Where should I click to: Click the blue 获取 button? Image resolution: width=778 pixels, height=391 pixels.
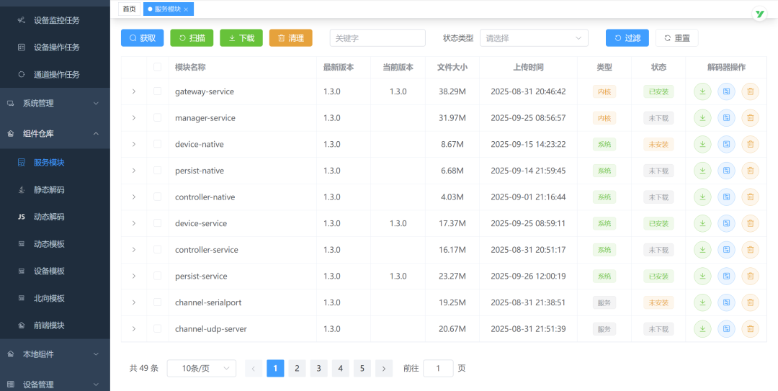click(x=142, y=38)
